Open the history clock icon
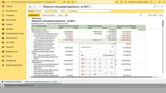 (x=121, y=2)
